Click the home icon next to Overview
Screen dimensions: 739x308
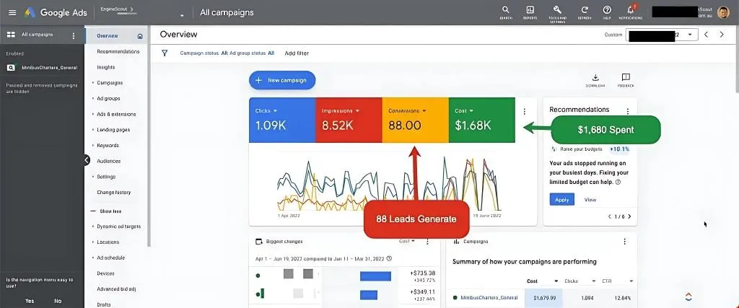click(139, 36)
